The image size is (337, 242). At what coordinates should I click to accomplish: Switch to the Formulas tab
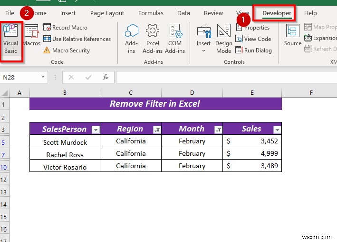tap(151, 13)
